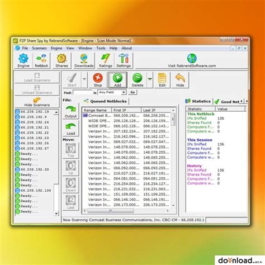
Task: Move netblock to Last
Action: click(70, 202)
